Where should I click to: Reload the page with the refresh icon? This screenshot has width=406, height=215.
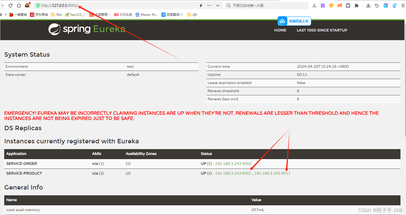tap(11, 6)
